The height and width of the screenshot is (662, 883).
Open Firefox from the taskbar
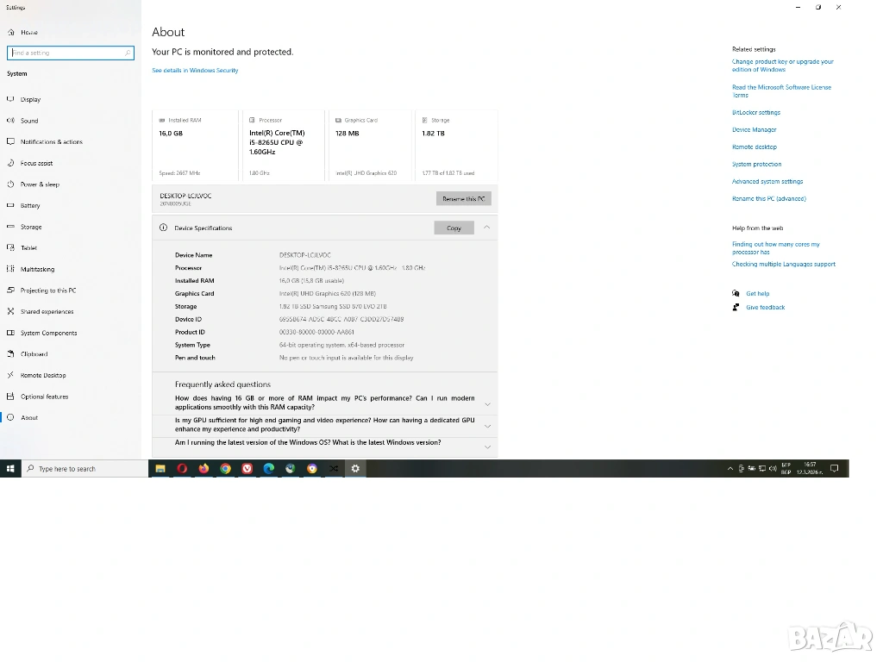204,469
